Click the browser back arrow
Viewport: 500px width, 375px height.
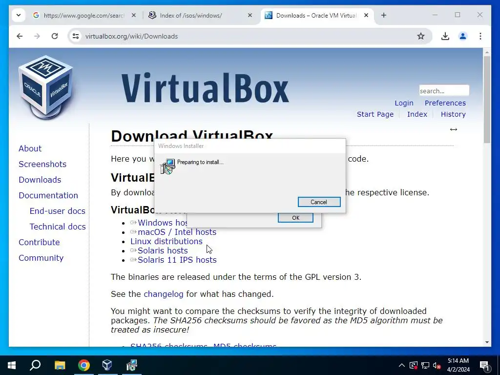pyautogui.click(x=20, y=36)
